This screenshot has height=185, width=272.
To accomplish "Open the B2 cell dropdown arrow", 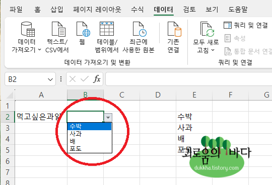I will point(108,118).
